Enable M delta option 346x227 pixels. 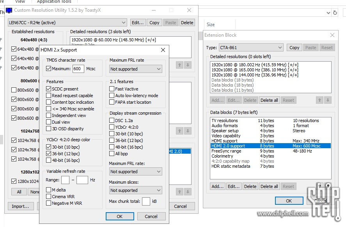[48, 190]
